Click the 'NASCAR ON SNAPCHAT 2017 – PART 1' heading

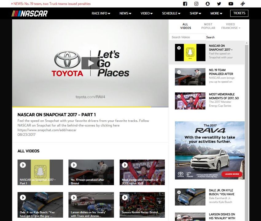[56, 115]
